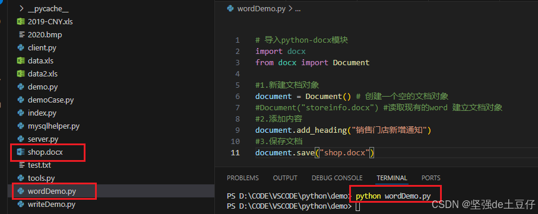Click the Python icon beside tools.py
Viewport: 538px width, 214px height.
(21, 178)
